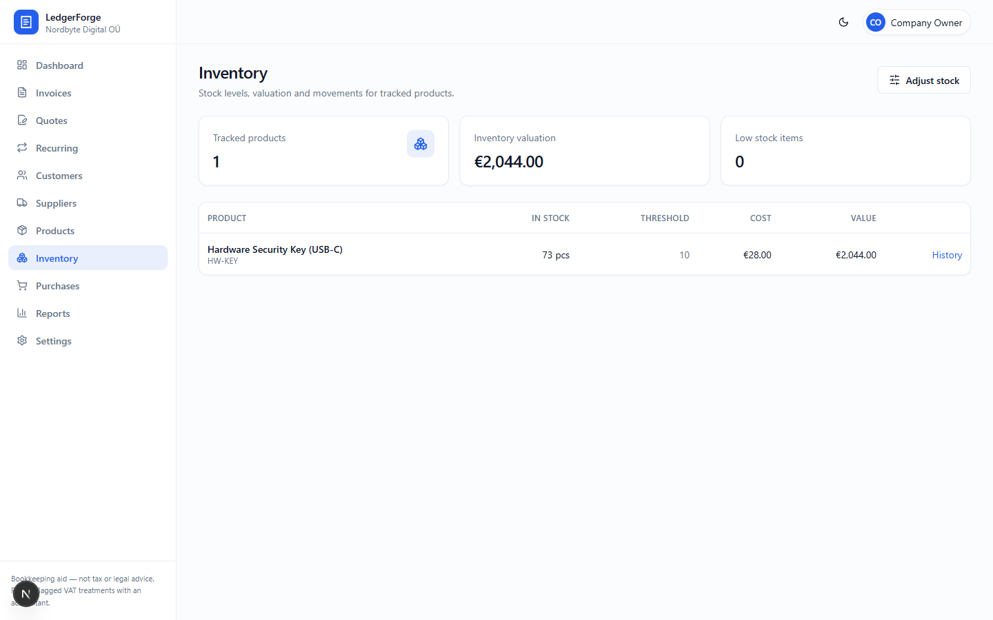Click the Dashboard grid icon
This screenshot has height=620, width=993.
tap(22, 65)
